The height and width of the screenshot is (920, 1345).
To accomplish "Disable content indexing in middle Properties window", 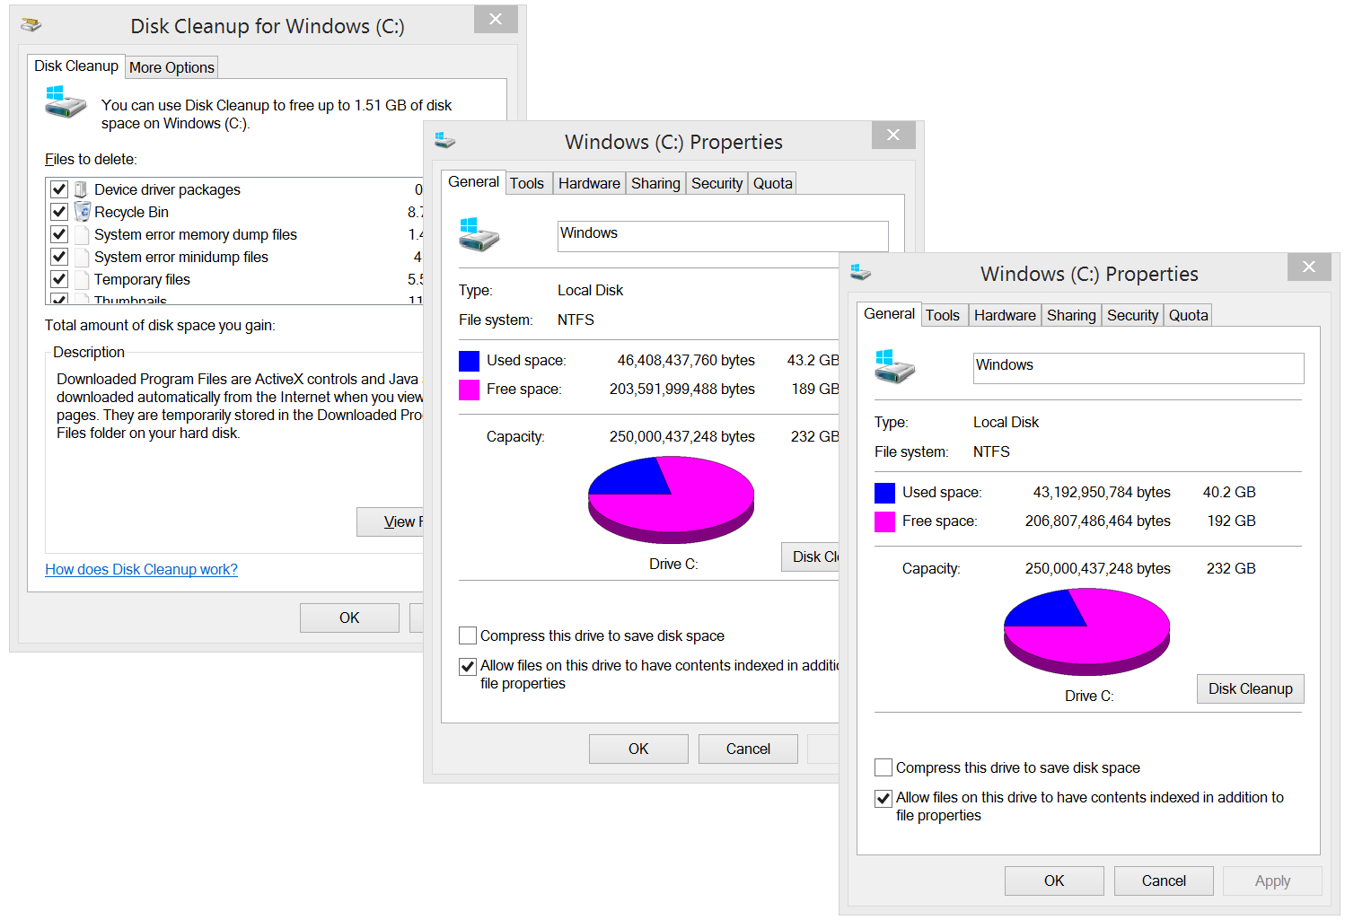I will [468, 666].
